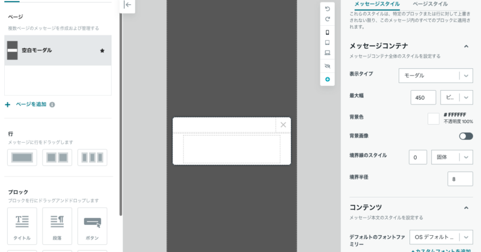Click the 境界半径 input field
Screen dimensions: 481x252
tap(460, 179)
